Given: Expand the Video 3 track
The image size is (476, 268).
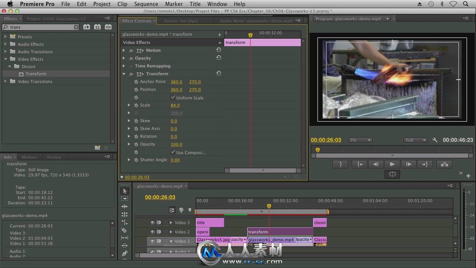Looking at the screenshot, I should coord(171,223).
